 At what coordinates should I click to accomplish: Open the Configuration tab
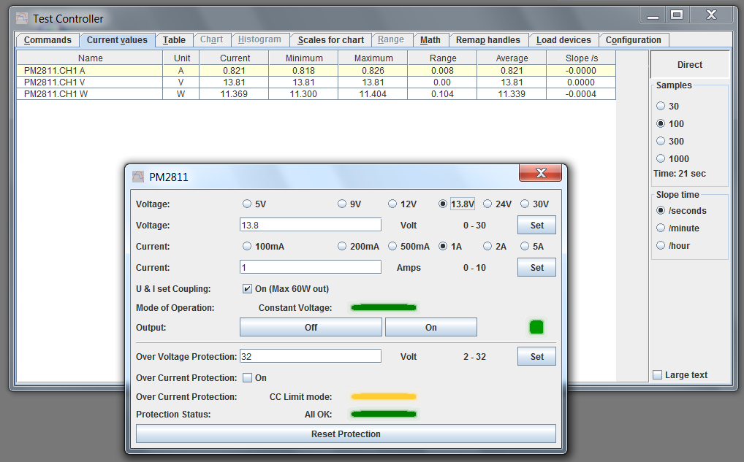pyautogui.click(x=633, y=40)
